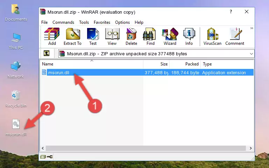Click the Add toolbar icon
Image resolution: width=269 pixels, height=168 pixels.
[x=52, y=36]
